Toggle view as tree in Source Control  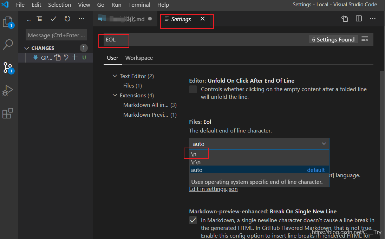tap(40, 19)
